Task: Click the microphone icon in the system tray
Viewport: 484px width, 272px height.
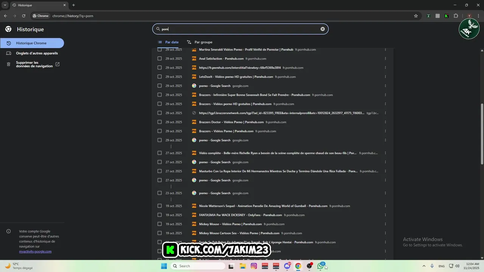Action: (432, 266)
